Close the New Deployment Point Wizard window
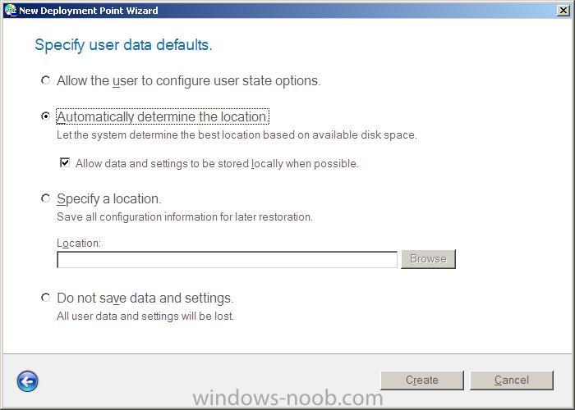Viewport: 575px width, 410px height. 563,10
